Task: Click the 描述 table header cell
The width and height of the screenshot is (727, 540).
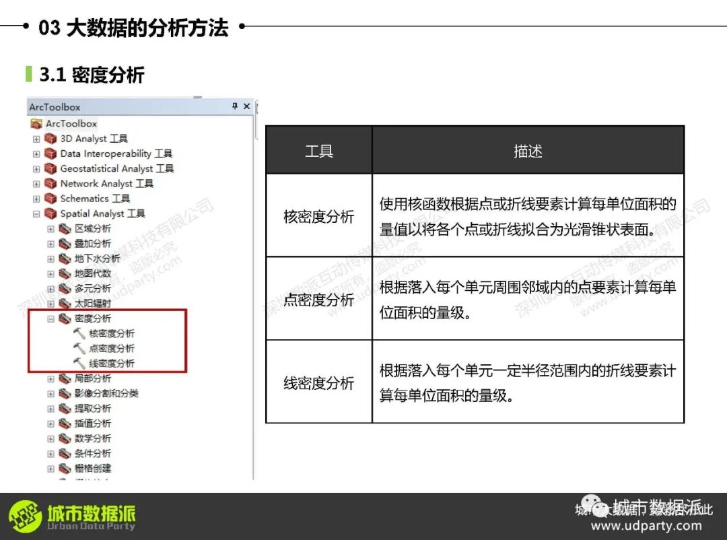Action: coord(528,150)
